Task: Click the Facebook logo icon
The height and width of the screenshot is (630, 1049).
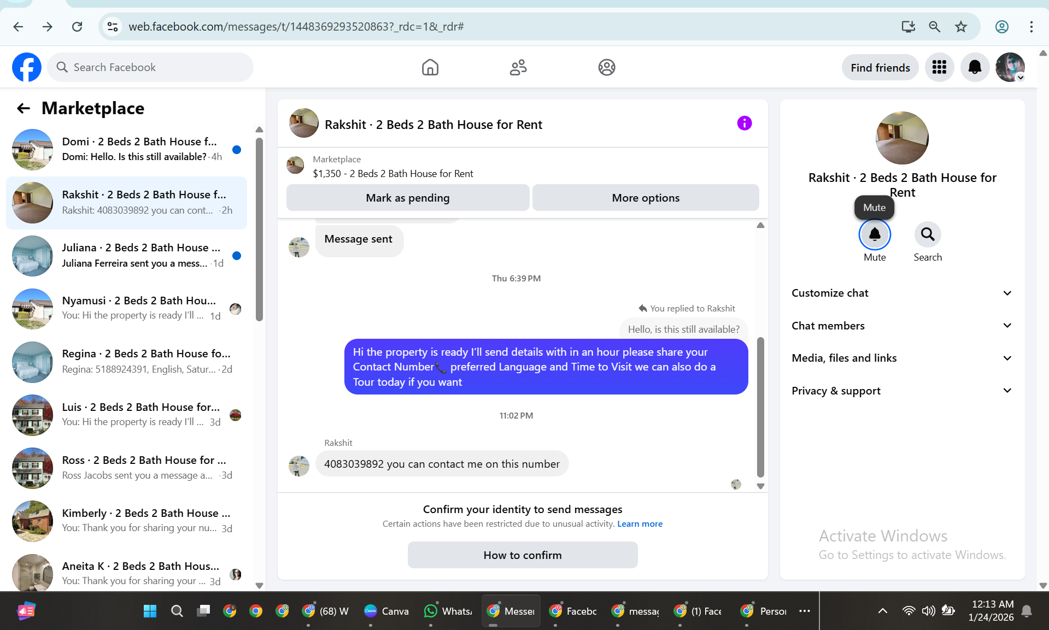Action: click(x=27, y=67)
